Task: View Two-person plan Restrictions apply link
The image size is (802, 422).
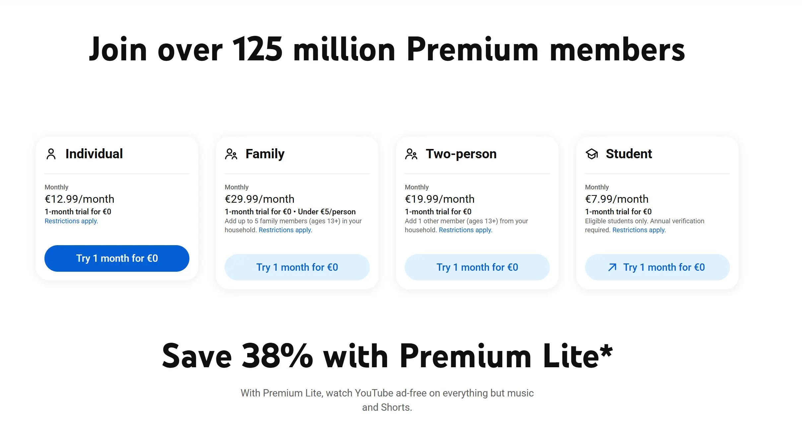Action: pos(465,230)
